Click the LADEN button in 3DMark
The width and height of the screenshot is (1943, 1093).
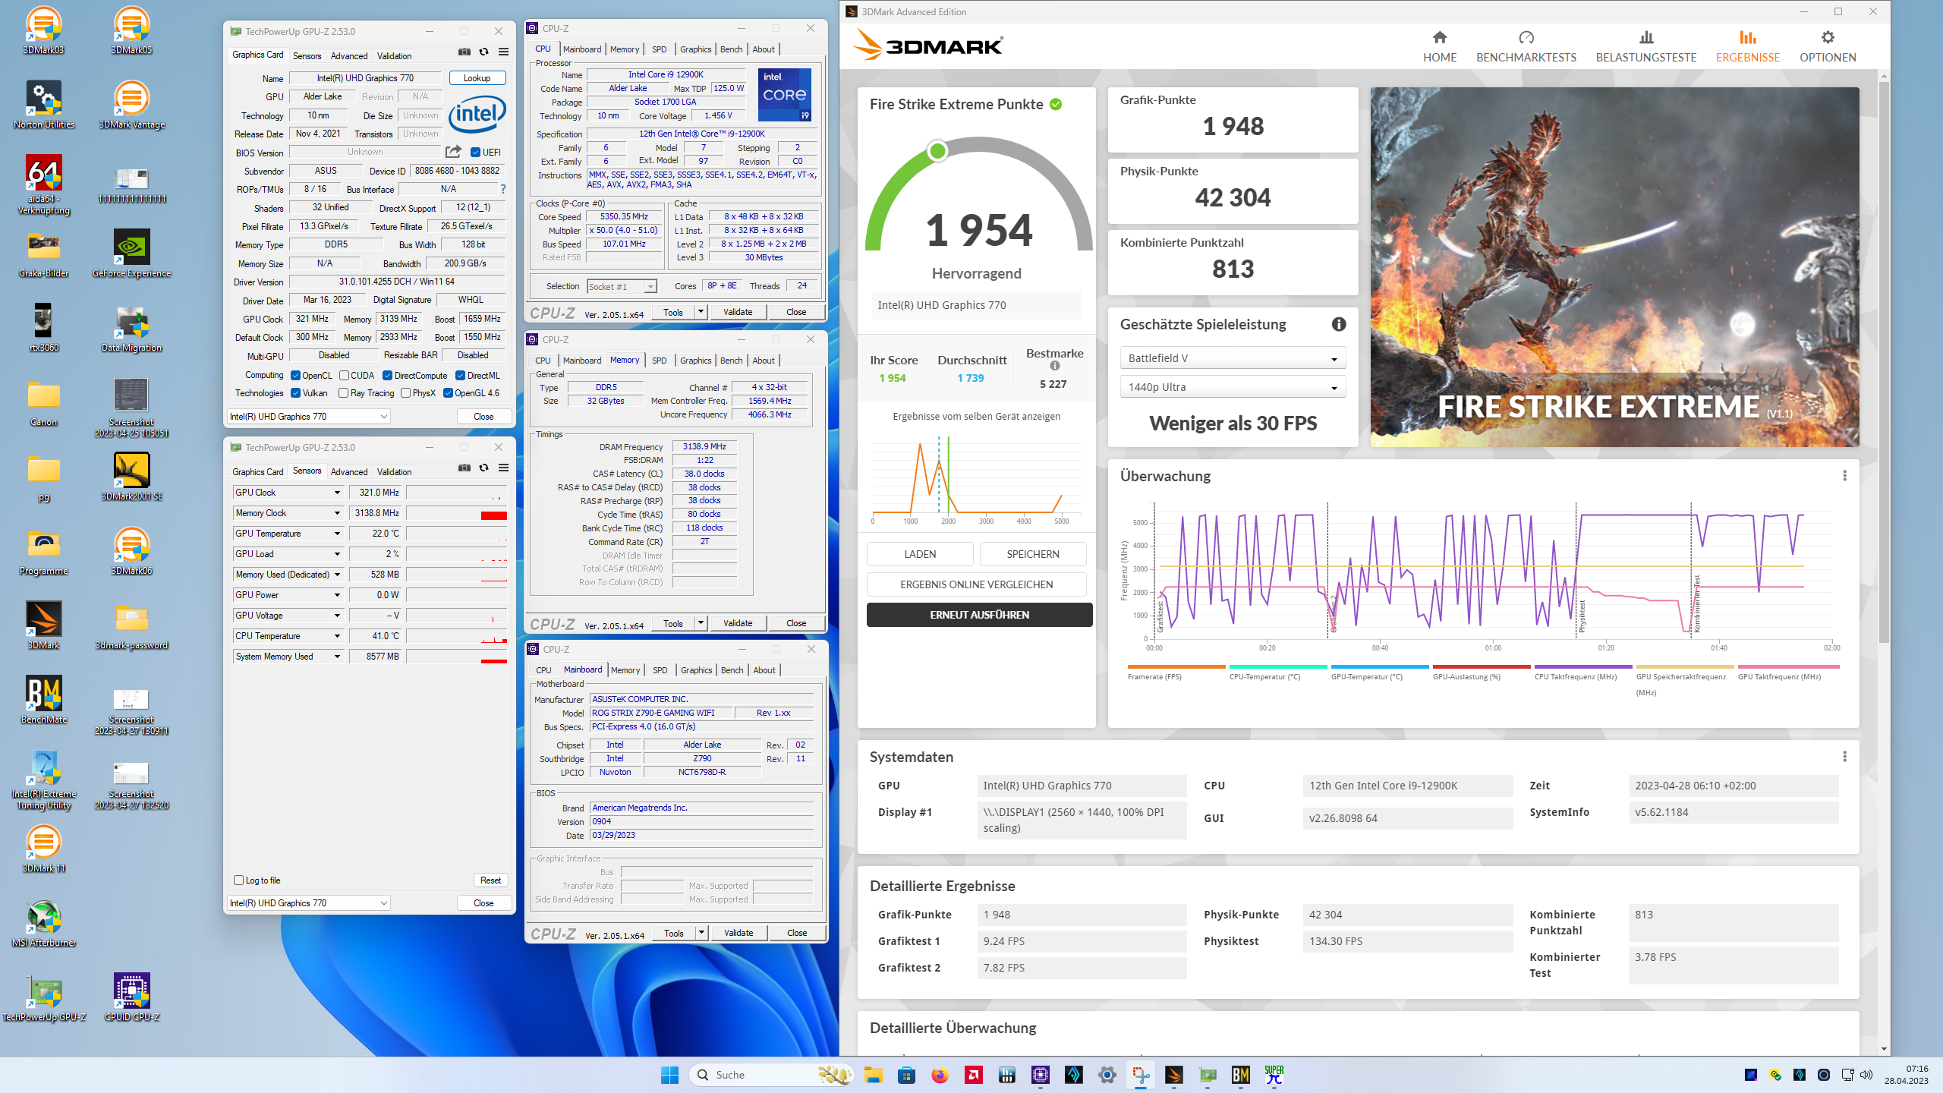920,554
